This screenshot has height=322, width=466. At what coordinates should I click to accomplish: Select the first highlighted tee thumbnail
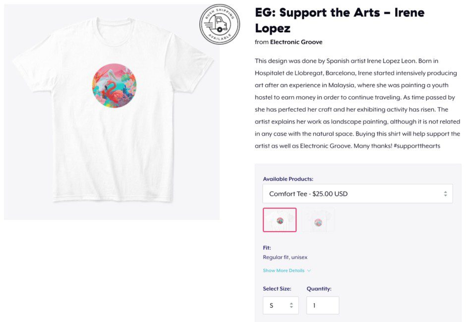tap(280, 220)
